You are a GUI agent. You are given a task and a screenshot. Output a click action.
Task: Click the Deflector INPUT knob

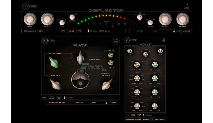tap(30, 19)
